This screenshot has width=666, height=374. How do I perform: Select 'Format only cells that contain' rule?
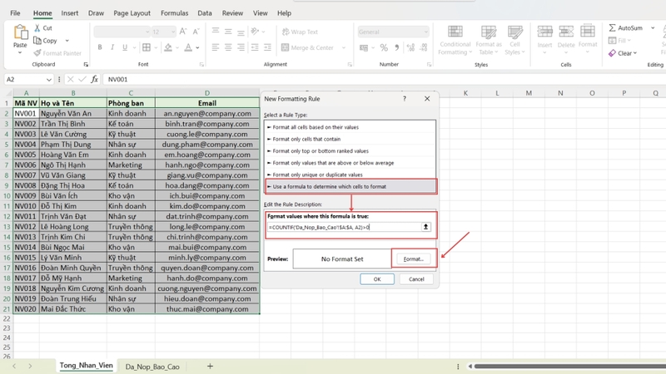[x=350, y=139]
